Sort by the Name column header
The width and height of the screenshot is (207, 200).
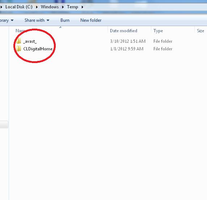tap(20, 31)
